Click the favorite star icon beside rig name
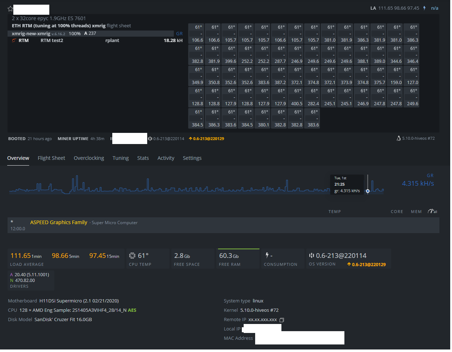This screenshot has height=352, width=452. tap(10, 9)
